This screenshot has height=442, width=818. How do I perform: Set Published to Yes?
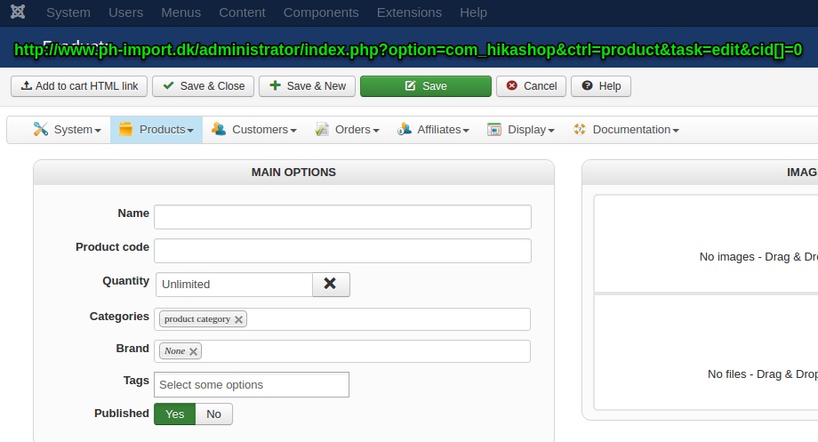point(175,414)
